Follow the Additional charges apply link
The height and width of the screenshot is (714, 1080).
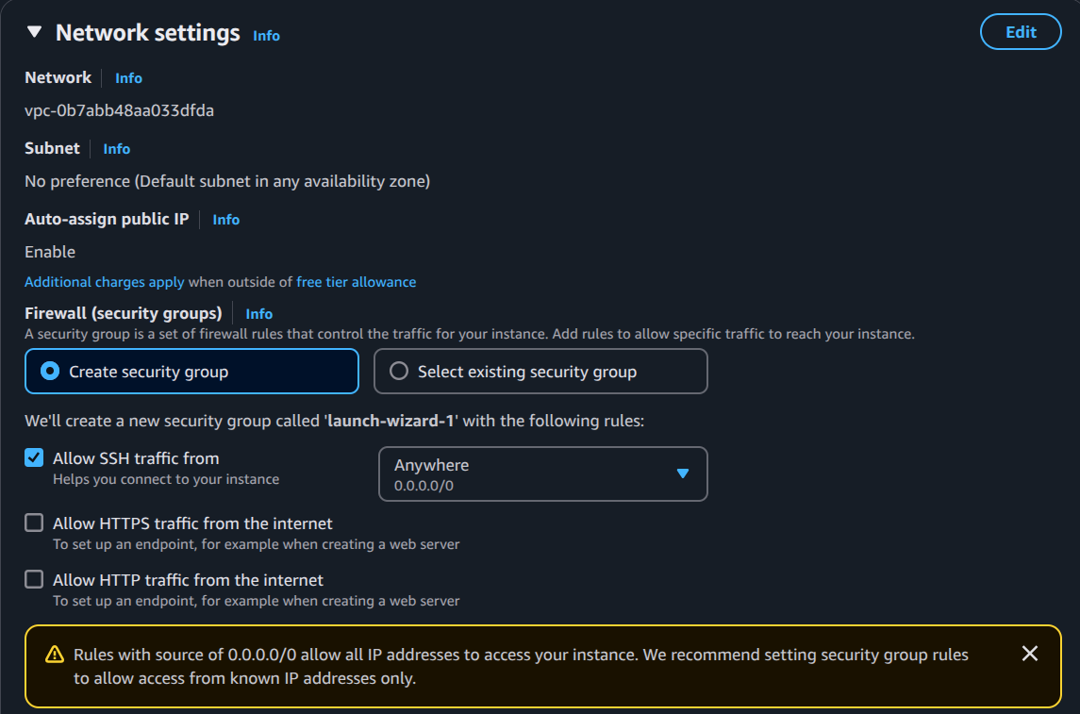[x=104, y=282]
